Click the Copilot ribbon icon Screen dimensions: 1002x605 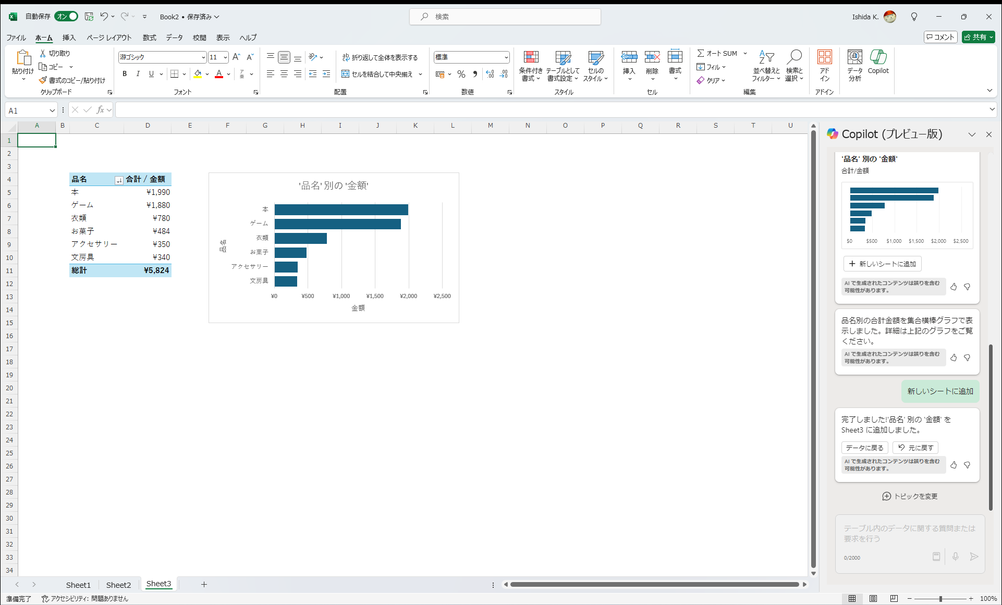click(878, 58)
